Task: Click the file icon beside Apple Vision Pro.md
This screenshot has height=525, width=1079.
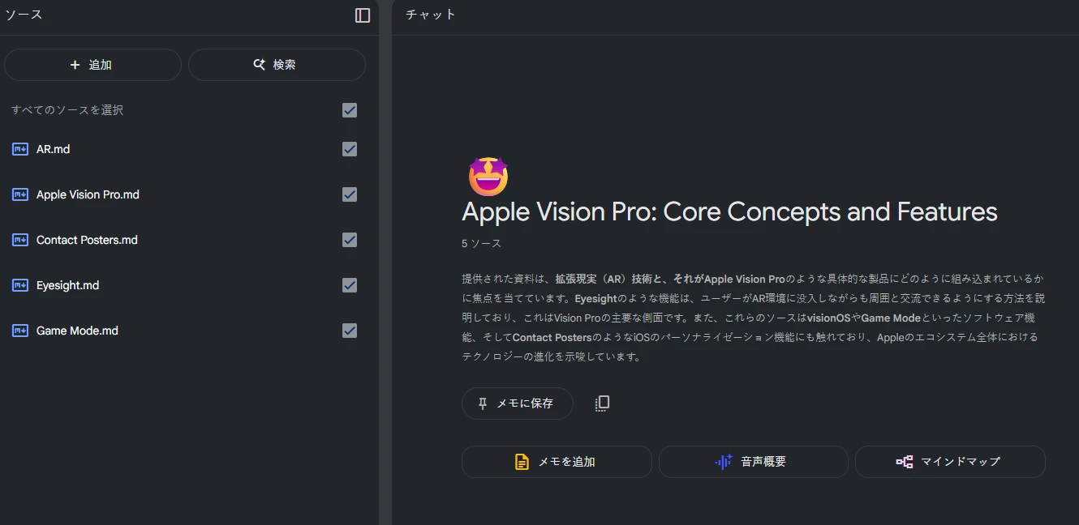Action: 20,194
